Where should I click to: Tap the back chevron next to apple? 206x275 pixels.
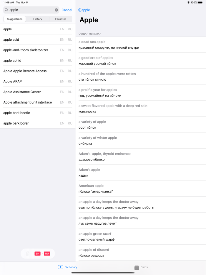tap(79, 10)
